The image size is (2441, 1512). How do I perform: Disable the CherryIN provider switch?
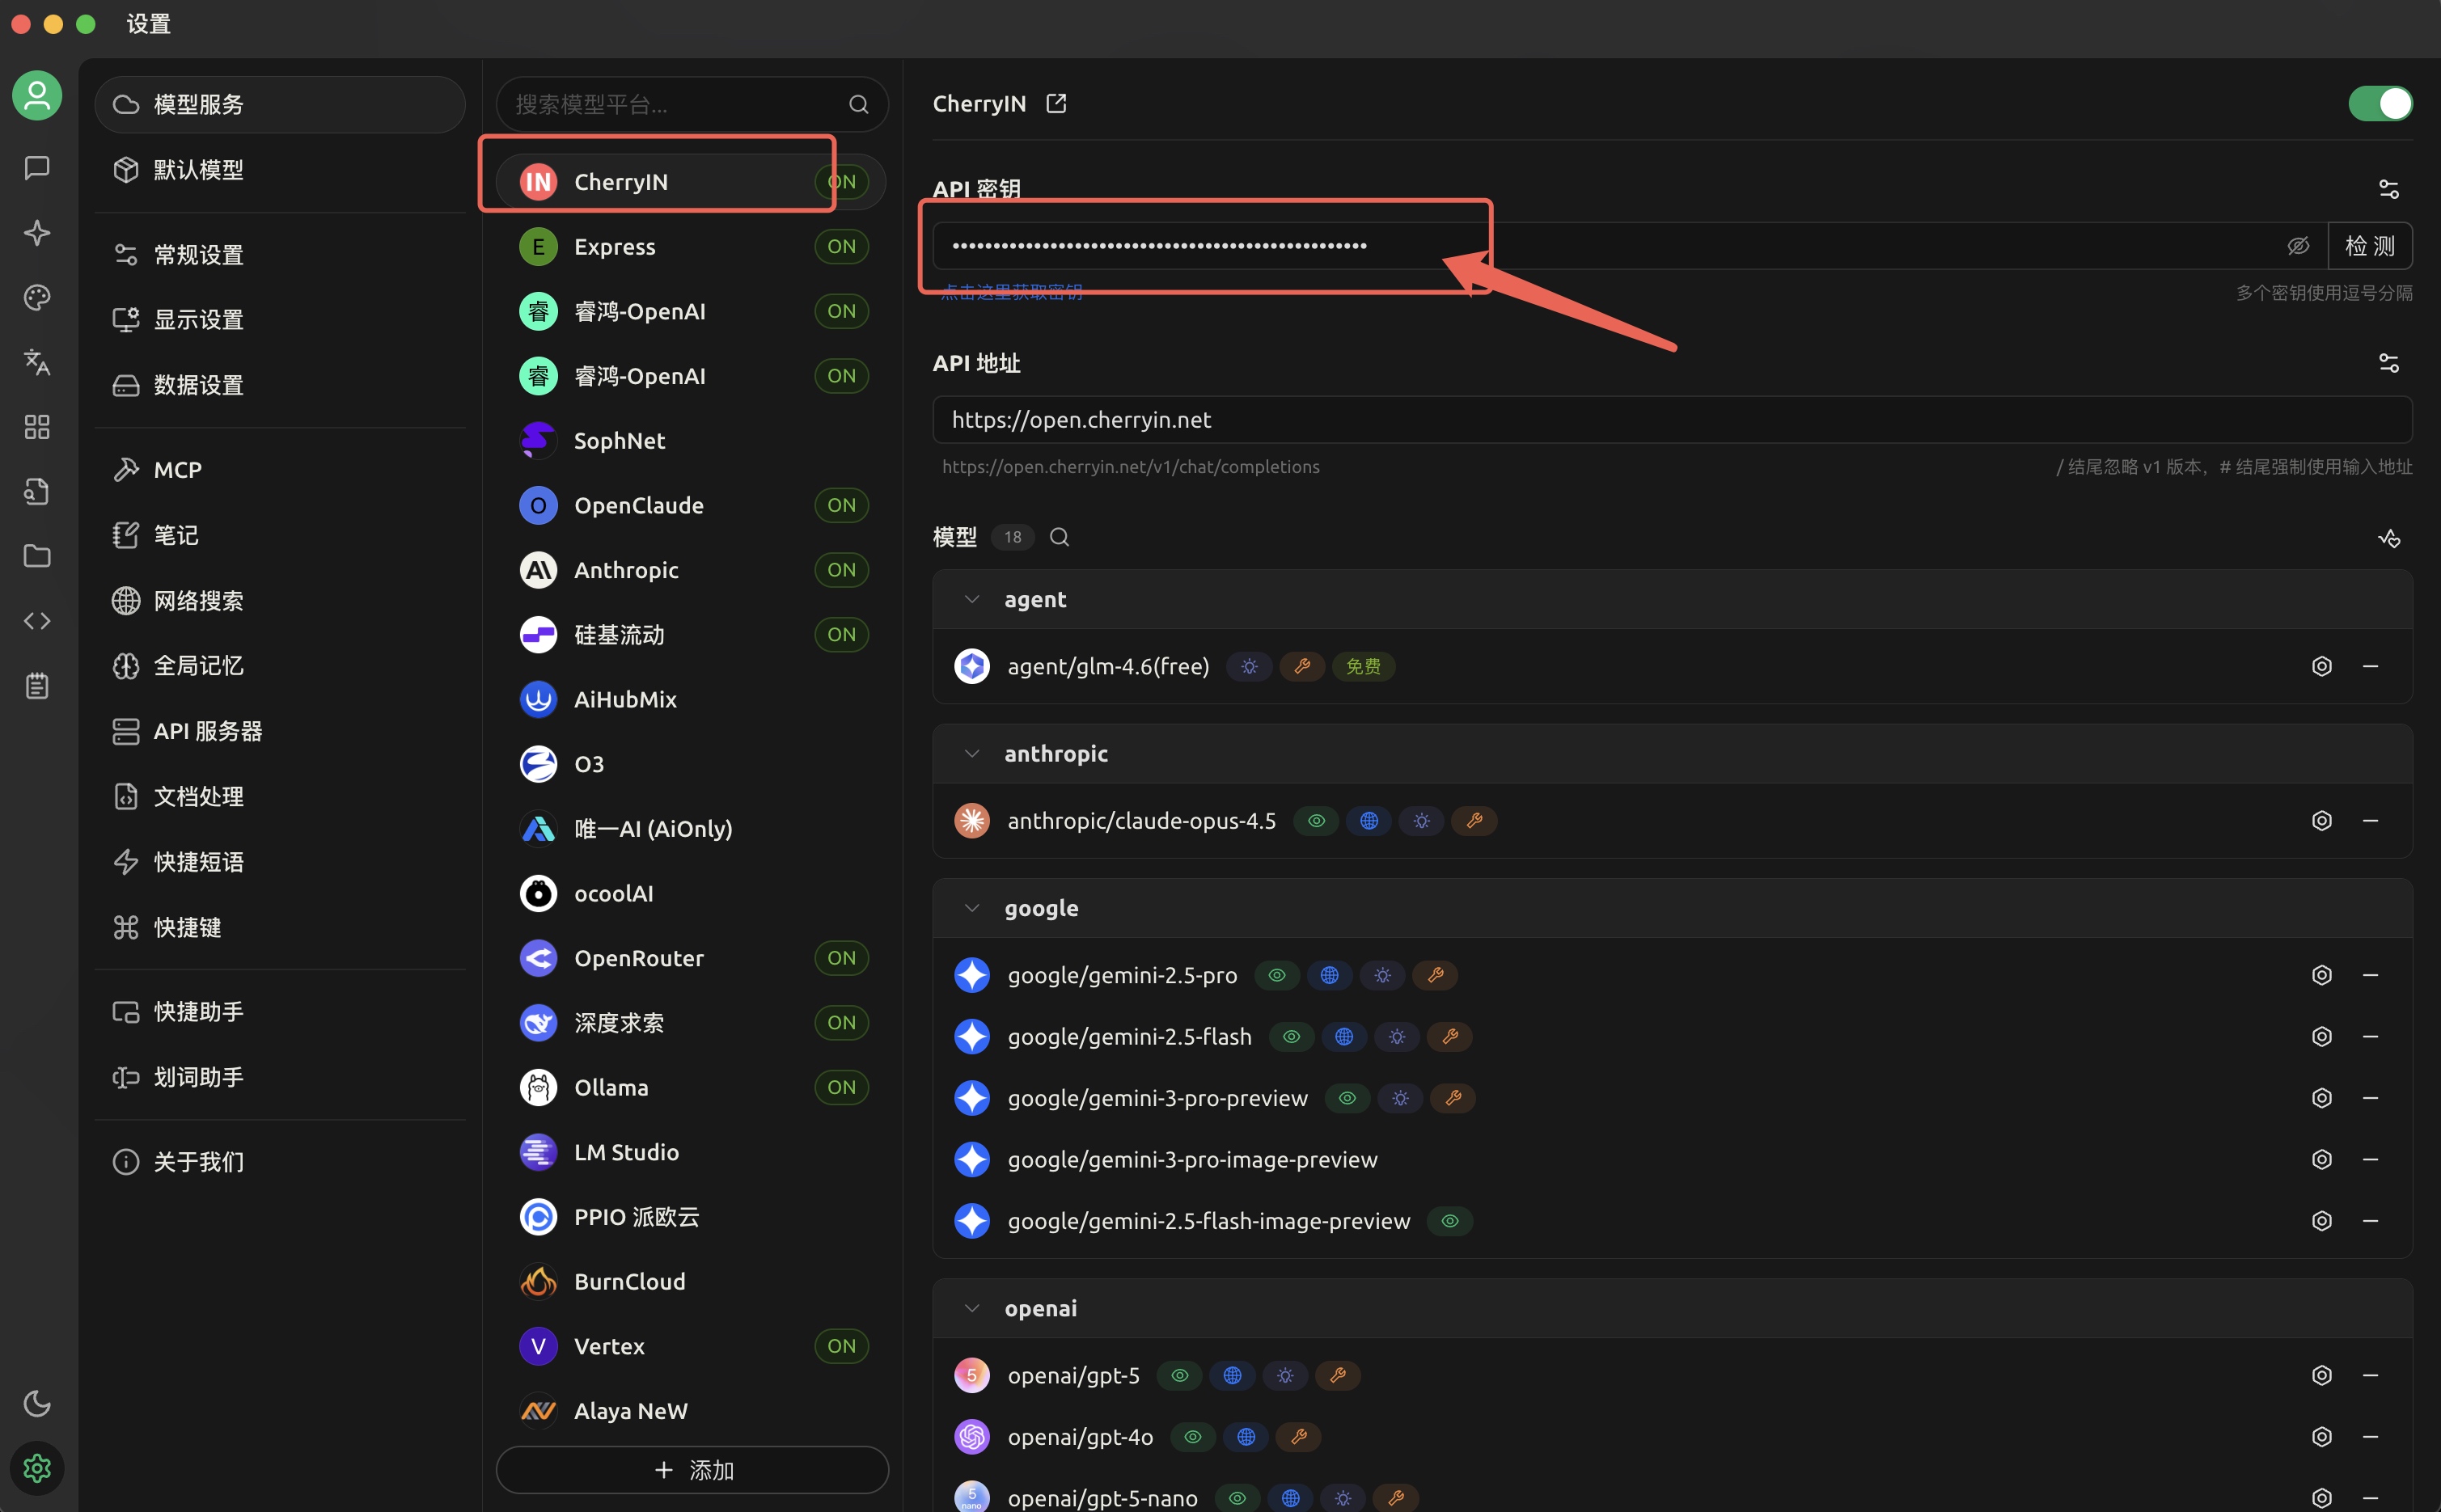point(2380,104)
